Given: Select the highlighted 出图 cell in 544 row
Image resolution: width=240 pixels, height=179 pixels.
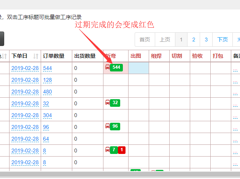Looking at the screenshot, I should coord(138,68).
